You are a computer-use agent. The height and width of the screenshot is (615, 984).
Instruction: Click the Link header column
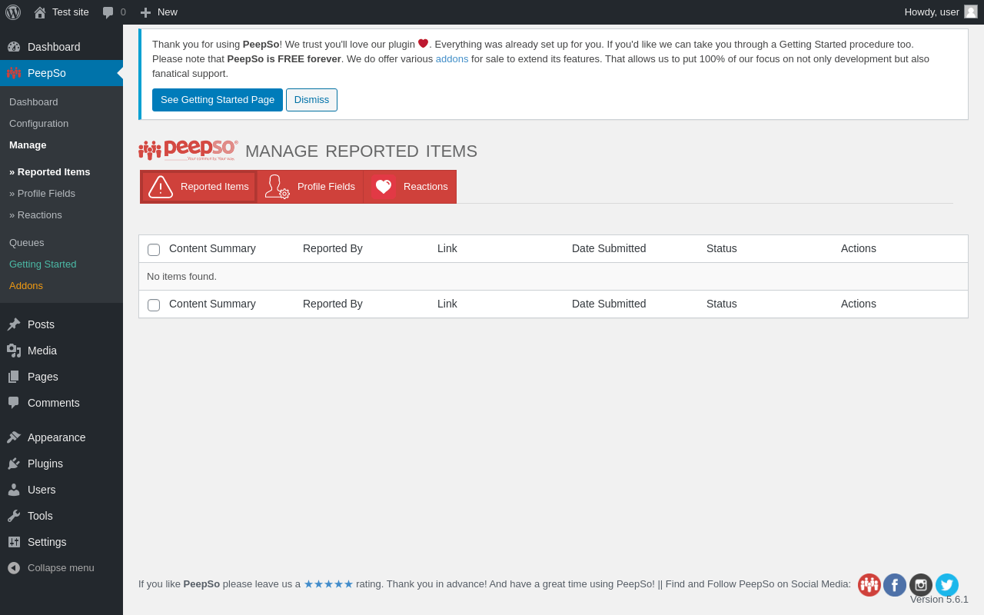(447, 248)
